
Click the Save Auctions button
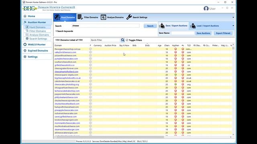pos(203,33)
